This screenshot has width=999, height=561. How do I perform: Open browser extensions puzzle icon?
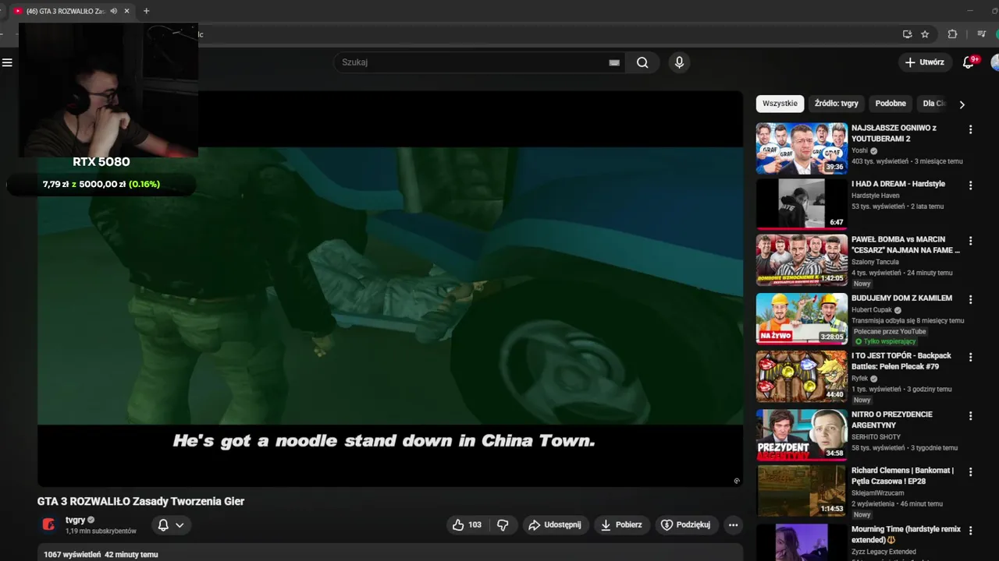coord(952,34)
